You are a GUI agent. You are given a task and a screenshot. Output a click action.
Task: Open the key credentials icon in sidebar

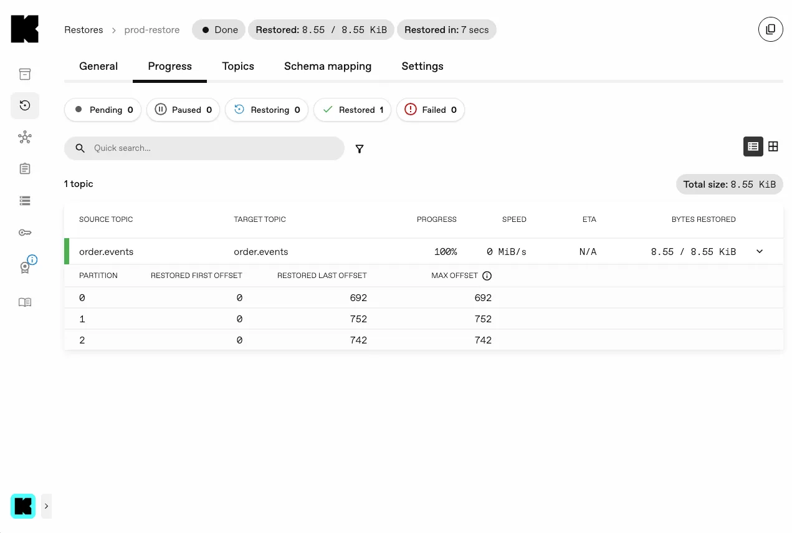(25, 233)
